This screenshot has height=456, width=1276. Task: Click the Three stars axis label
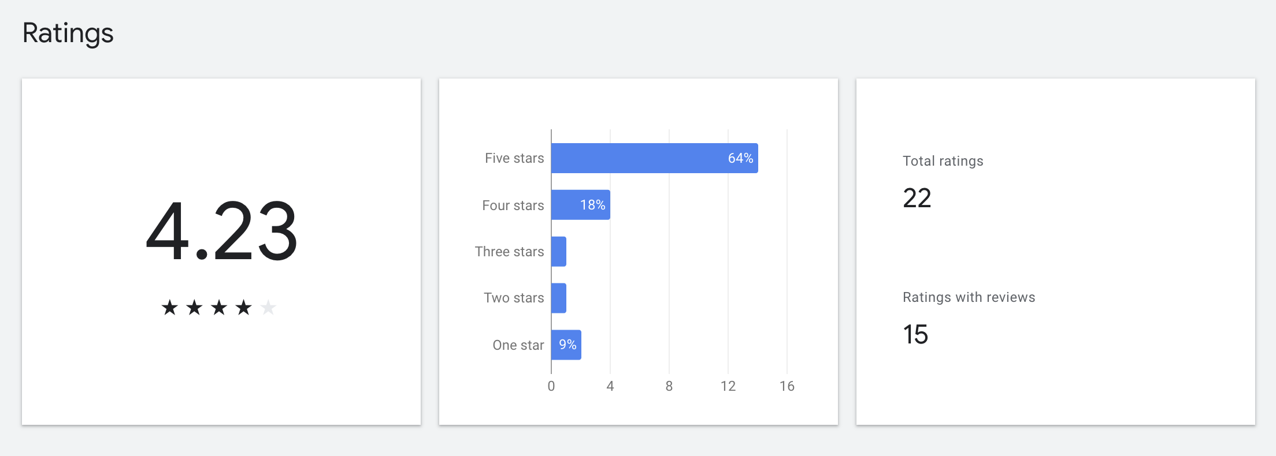pos(509,252)
